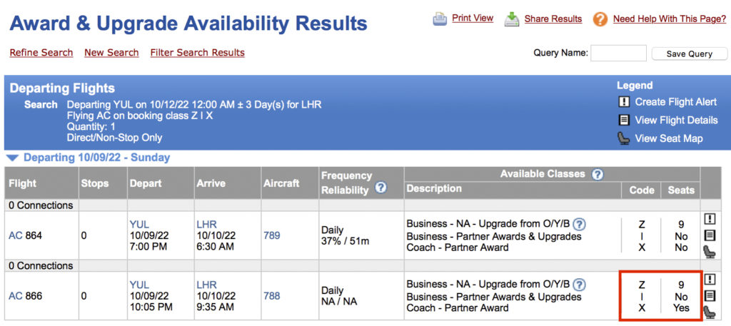View flight details for AC 864
The image size is (731, 326).
point(710,235)
